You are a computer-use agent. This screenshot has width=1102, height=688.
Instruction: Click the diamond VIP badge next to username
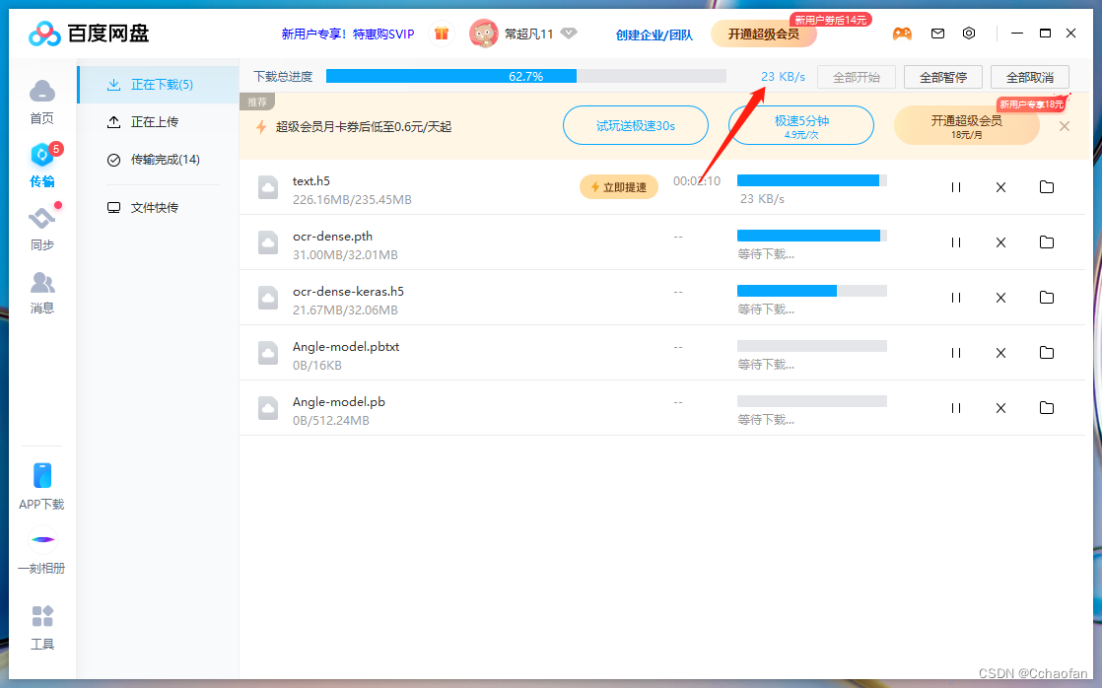point(569,34)
